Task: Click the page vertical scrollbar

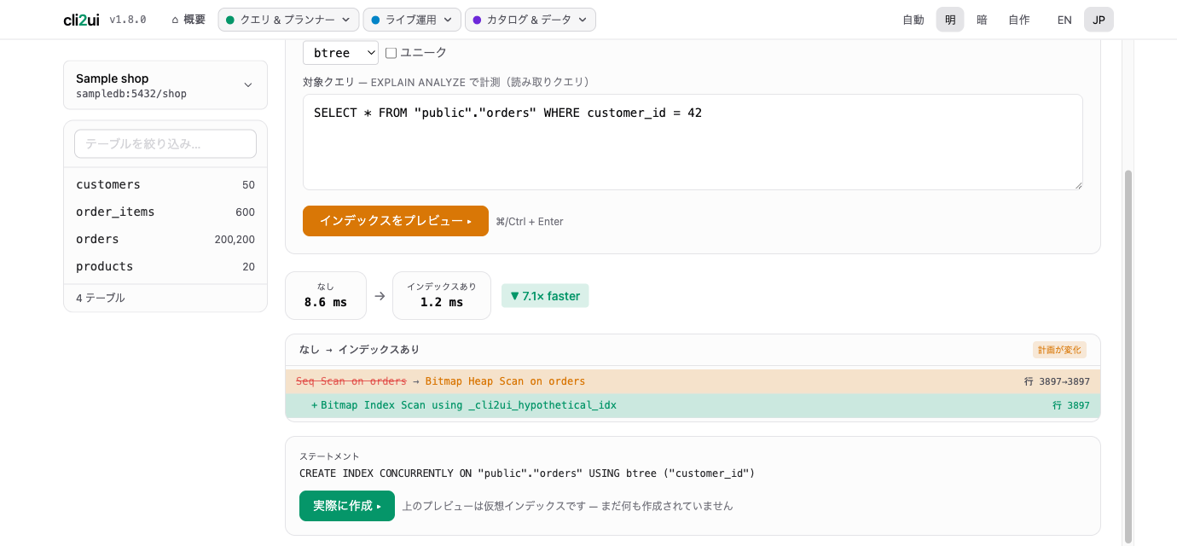Action: (x=1128, y=356)
